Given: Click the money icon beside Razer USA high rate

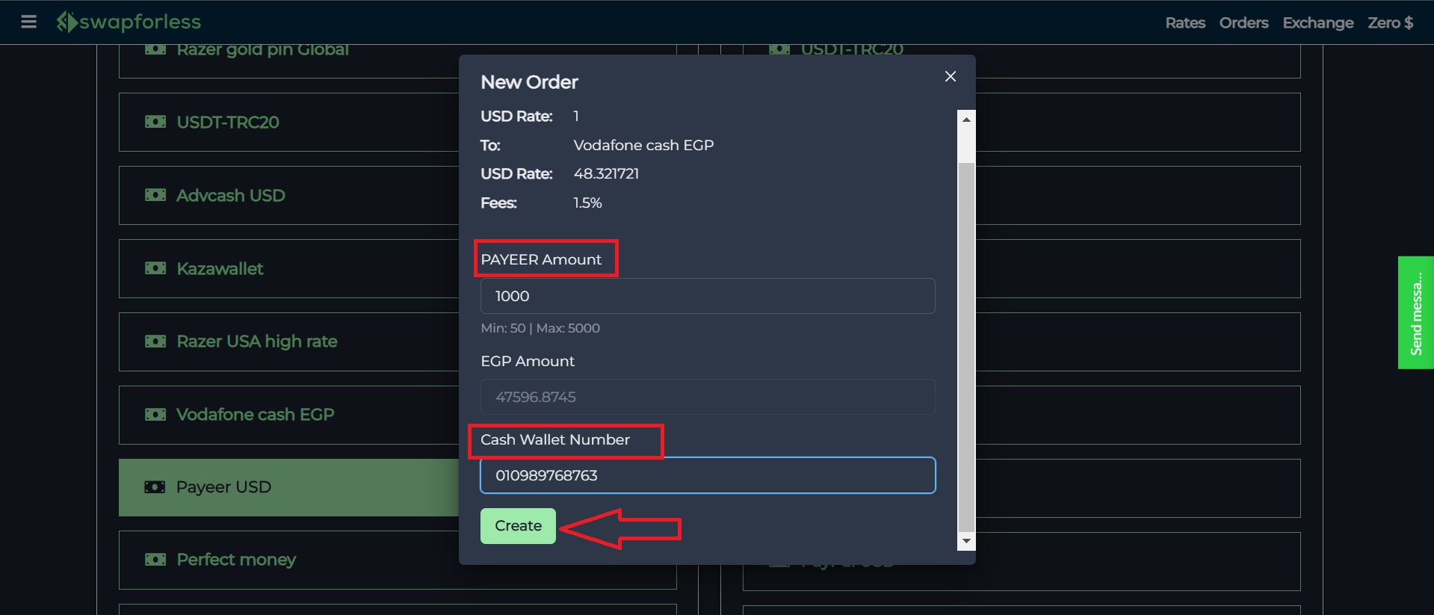Looking at the screenshot, I should (x=155, y=342).
